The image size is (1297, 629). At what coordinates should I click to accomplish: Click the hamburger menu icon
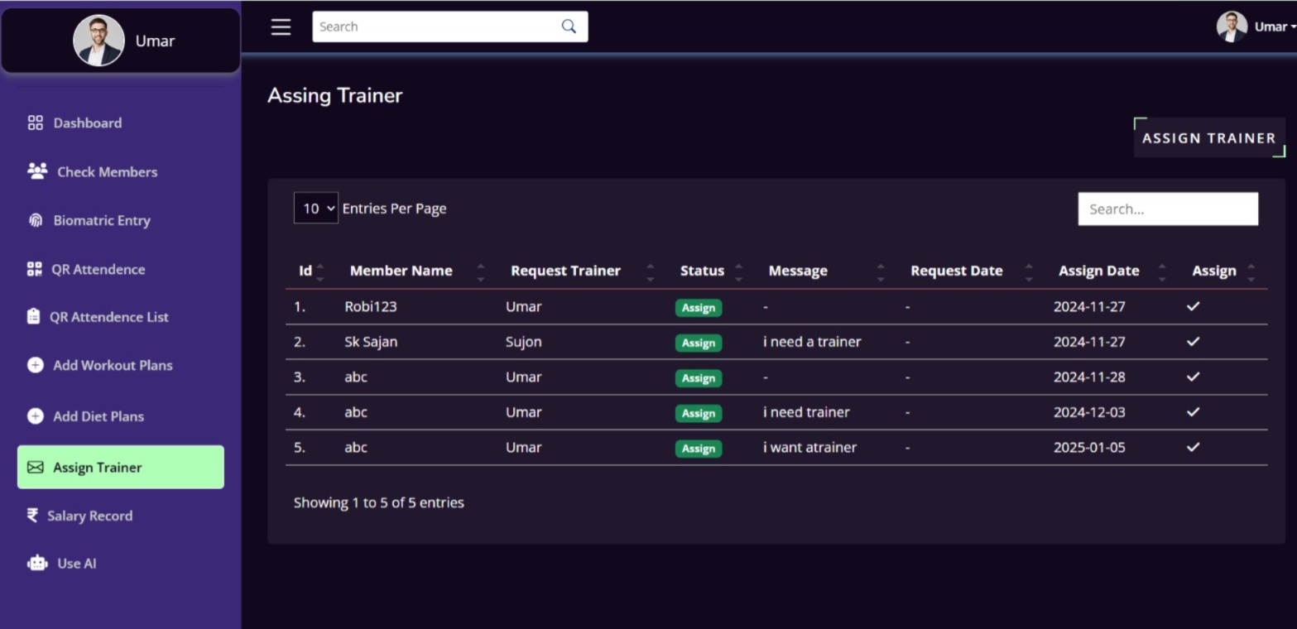click(281, 26)
